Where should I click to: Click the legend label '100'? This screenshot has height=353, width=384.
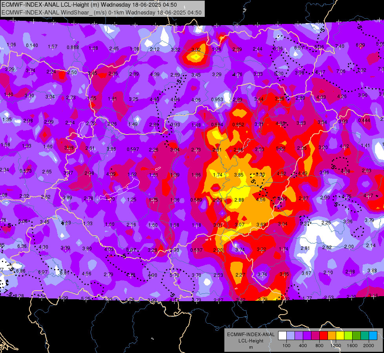click(x=286, y=346)
